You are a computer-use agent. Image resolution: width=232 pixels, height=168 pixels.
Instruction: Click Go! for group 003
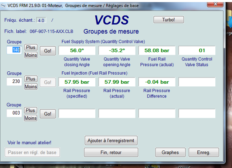point(48,114)
